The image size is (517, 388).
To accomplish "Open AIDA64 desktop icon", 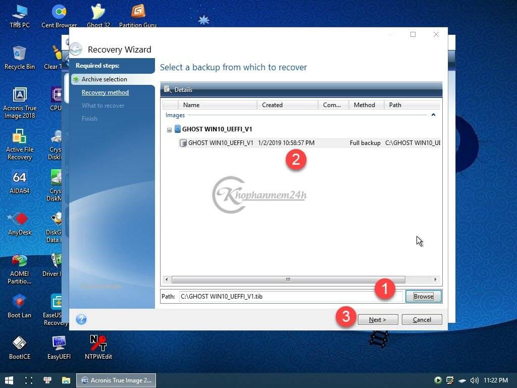I will pyautogui.click(x=20, y=181).
